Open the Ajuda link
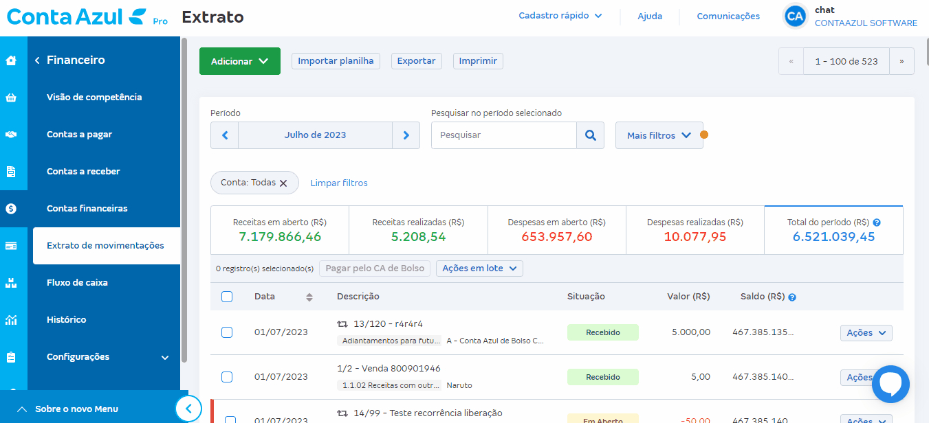The image size is (929, 423). tap(650, 16)
